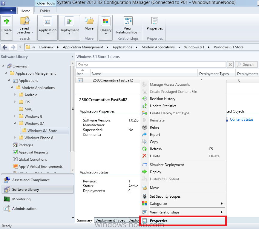
Task: Click the Export arrow icon
Action: 145,134
